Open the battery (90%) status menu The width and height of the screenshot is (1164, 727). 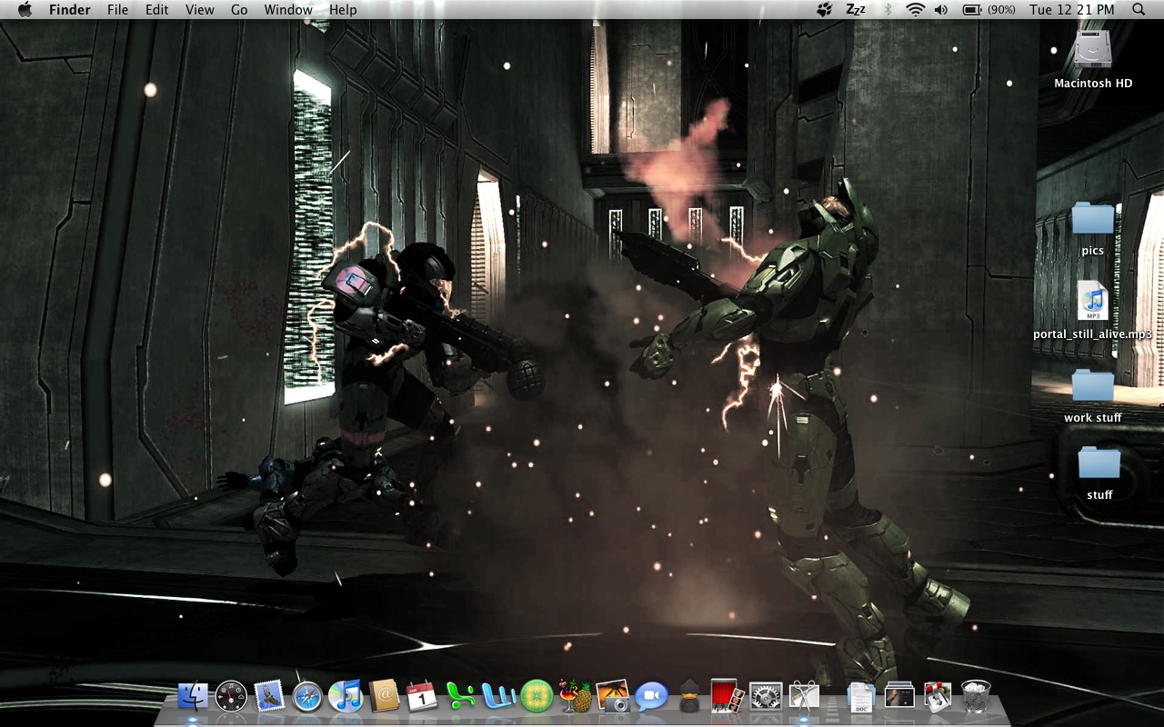coord(988,9)
